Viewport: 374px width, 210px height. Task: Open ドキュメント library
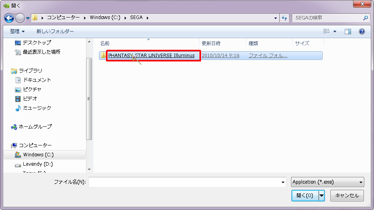[37, 80]
